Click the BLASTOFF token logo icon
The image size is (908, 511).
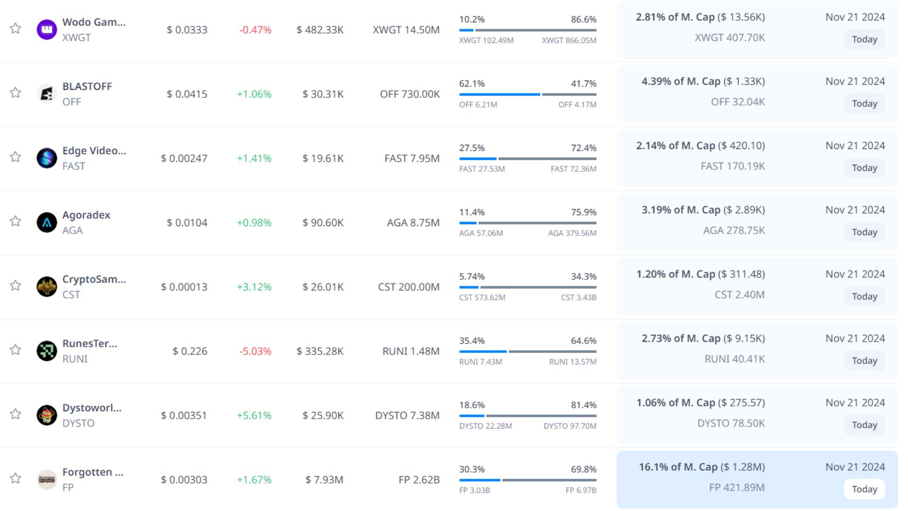(47, 94)
